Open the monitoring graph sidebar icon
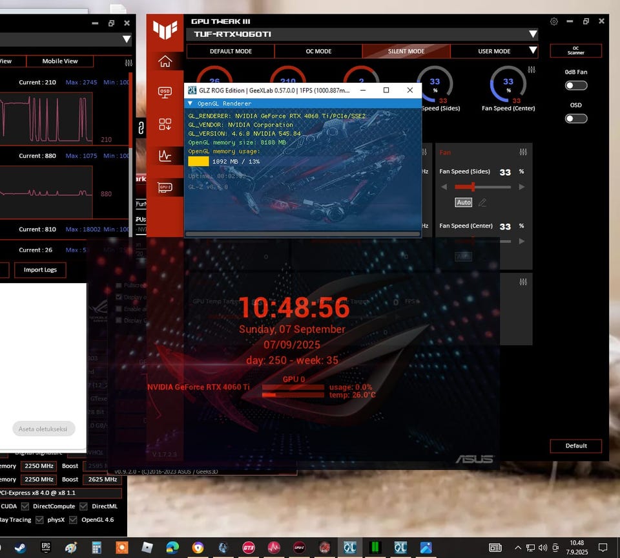620x558 pixels. (x=165, y=155)
